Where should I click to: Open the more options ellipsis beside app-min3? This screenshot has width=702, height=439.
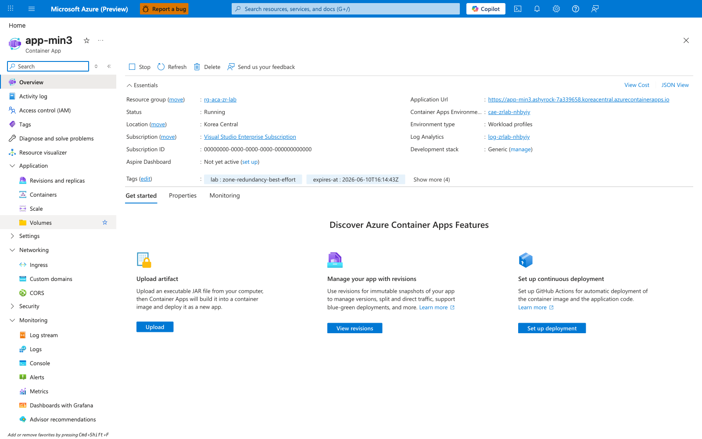point(101,40)
